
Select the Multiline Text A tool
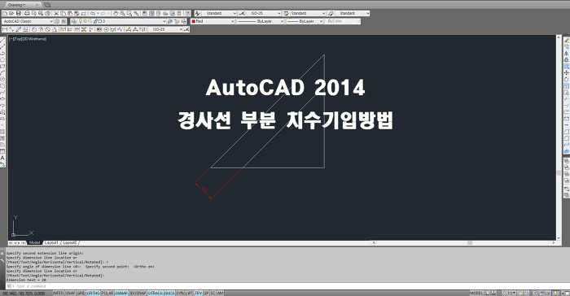pos(2,158)
